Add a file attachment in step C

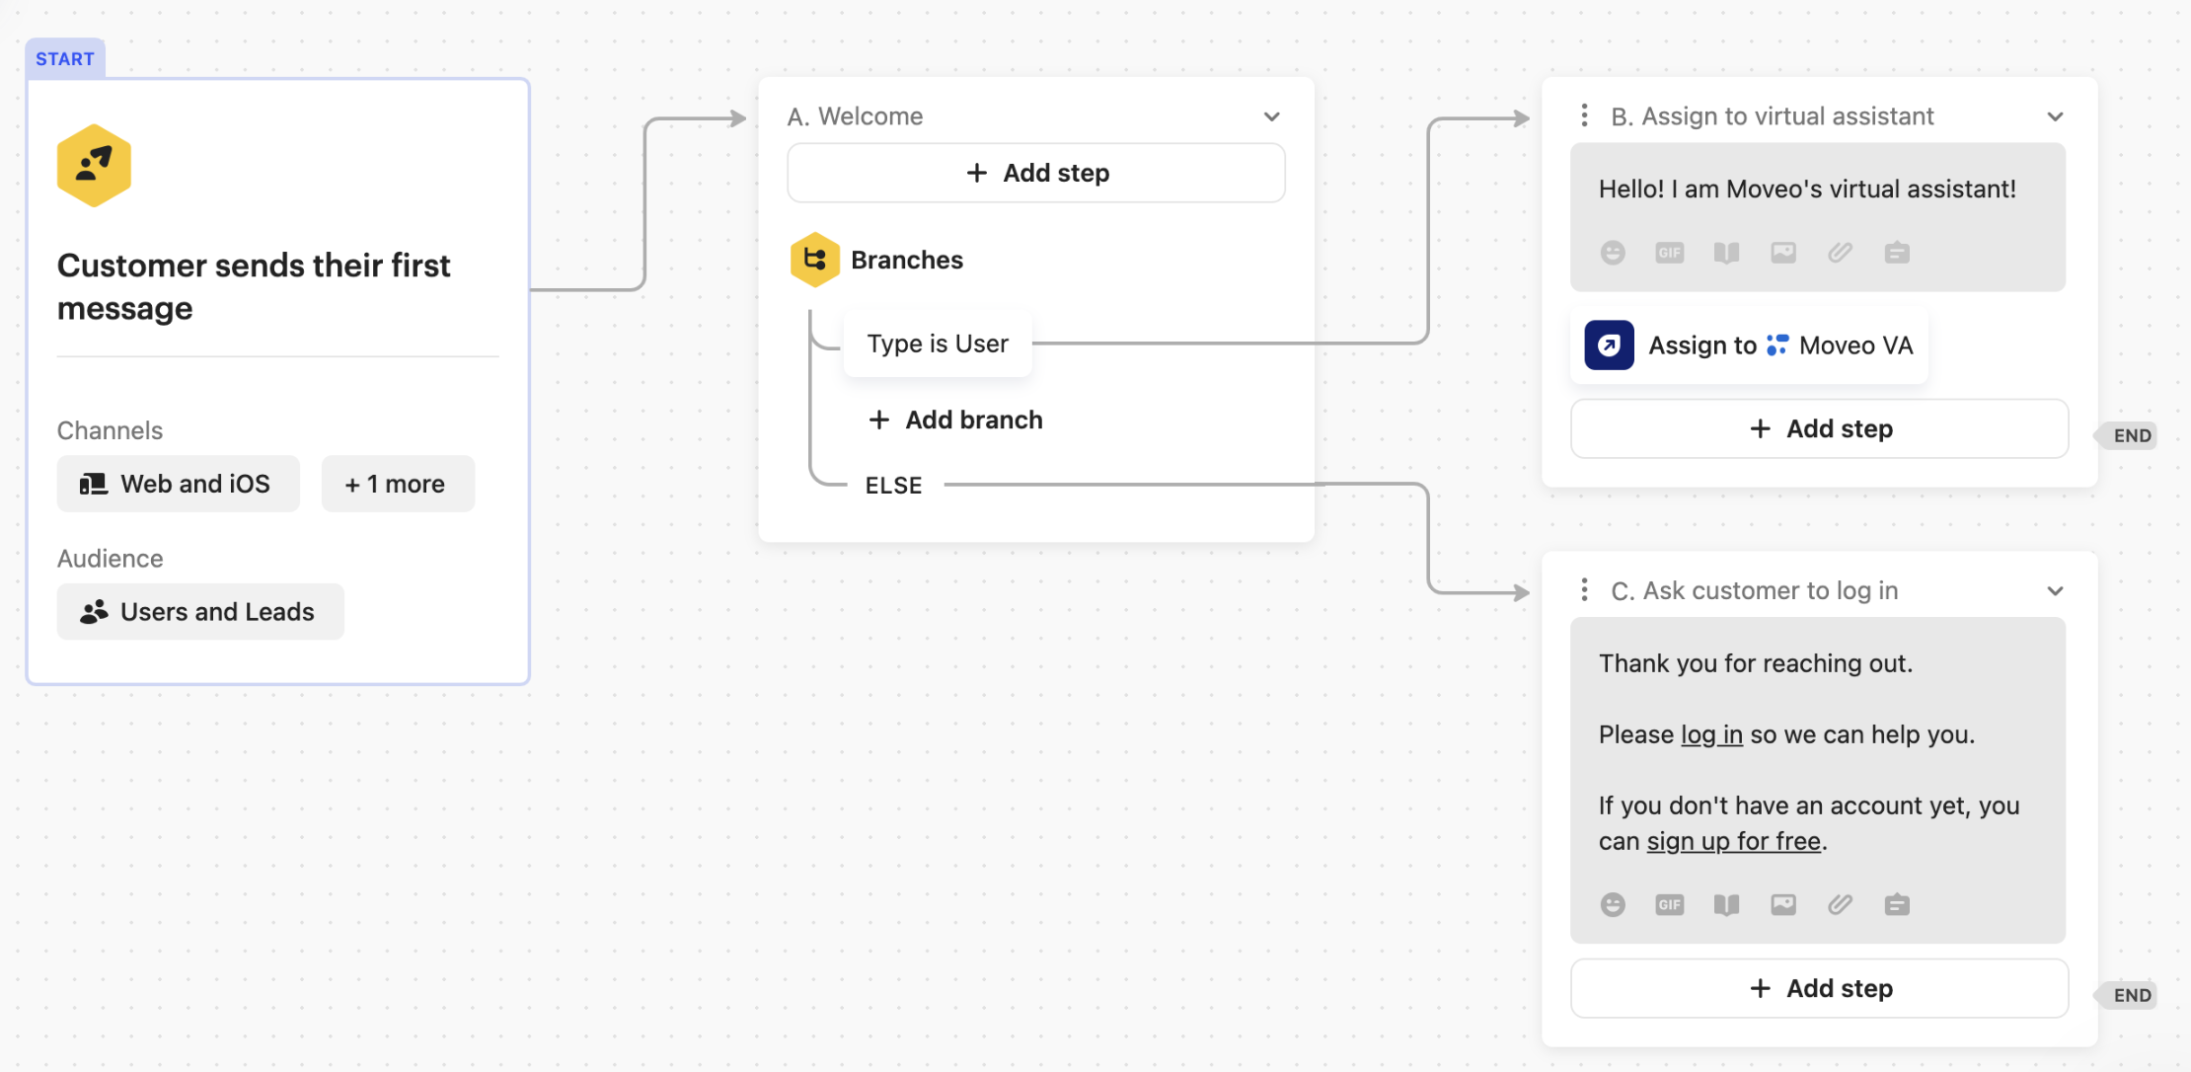click(1840, 904)
